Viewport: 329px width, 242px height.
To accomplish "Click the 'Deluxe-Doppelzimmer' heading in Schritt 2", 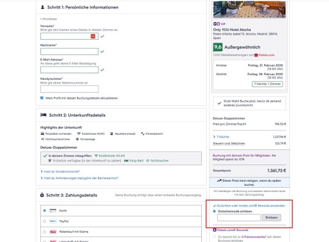I will [59, 148].
